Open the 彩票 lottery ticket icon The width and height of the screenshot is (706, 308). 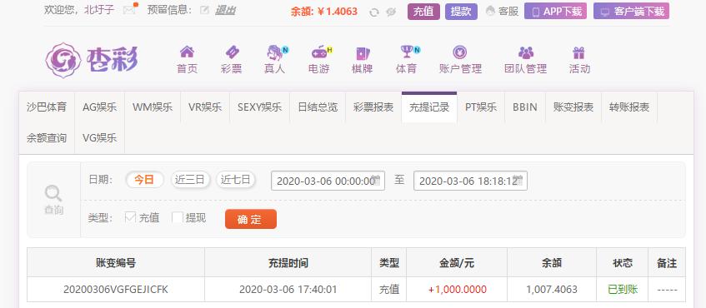pyautogui.click(x=232, y=52)
